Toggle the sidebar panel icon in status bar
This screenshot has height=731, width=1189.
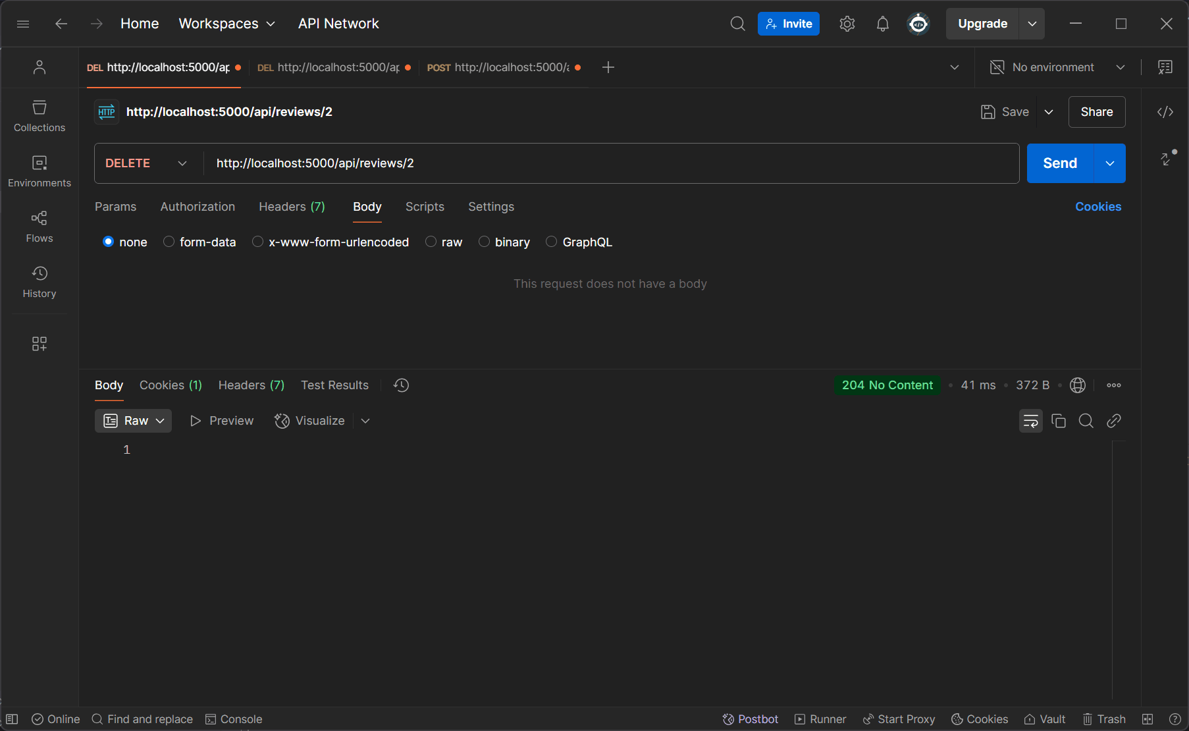[x=12, y=719]
